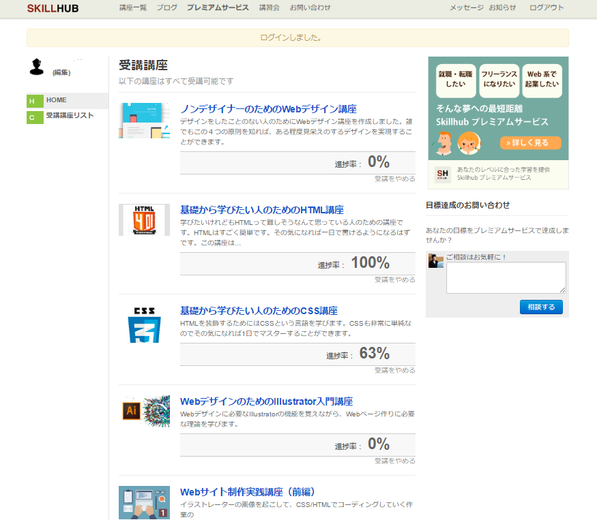
Task: Click ログアウト to sign out
Action: [x=547, y=7]
